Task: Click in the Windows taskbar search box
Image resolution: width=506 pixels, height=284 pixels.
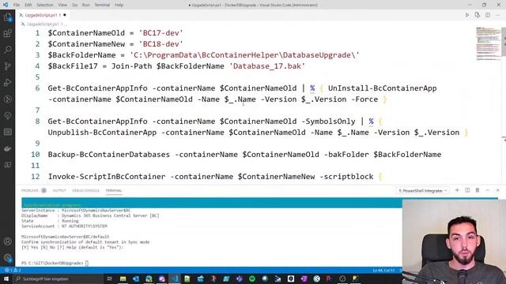Action: point(58,278)
